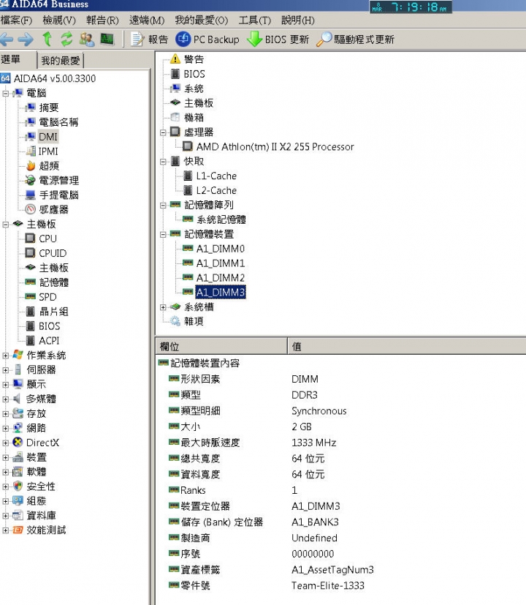Click the Forward navigation arrow

click(26, 39)
